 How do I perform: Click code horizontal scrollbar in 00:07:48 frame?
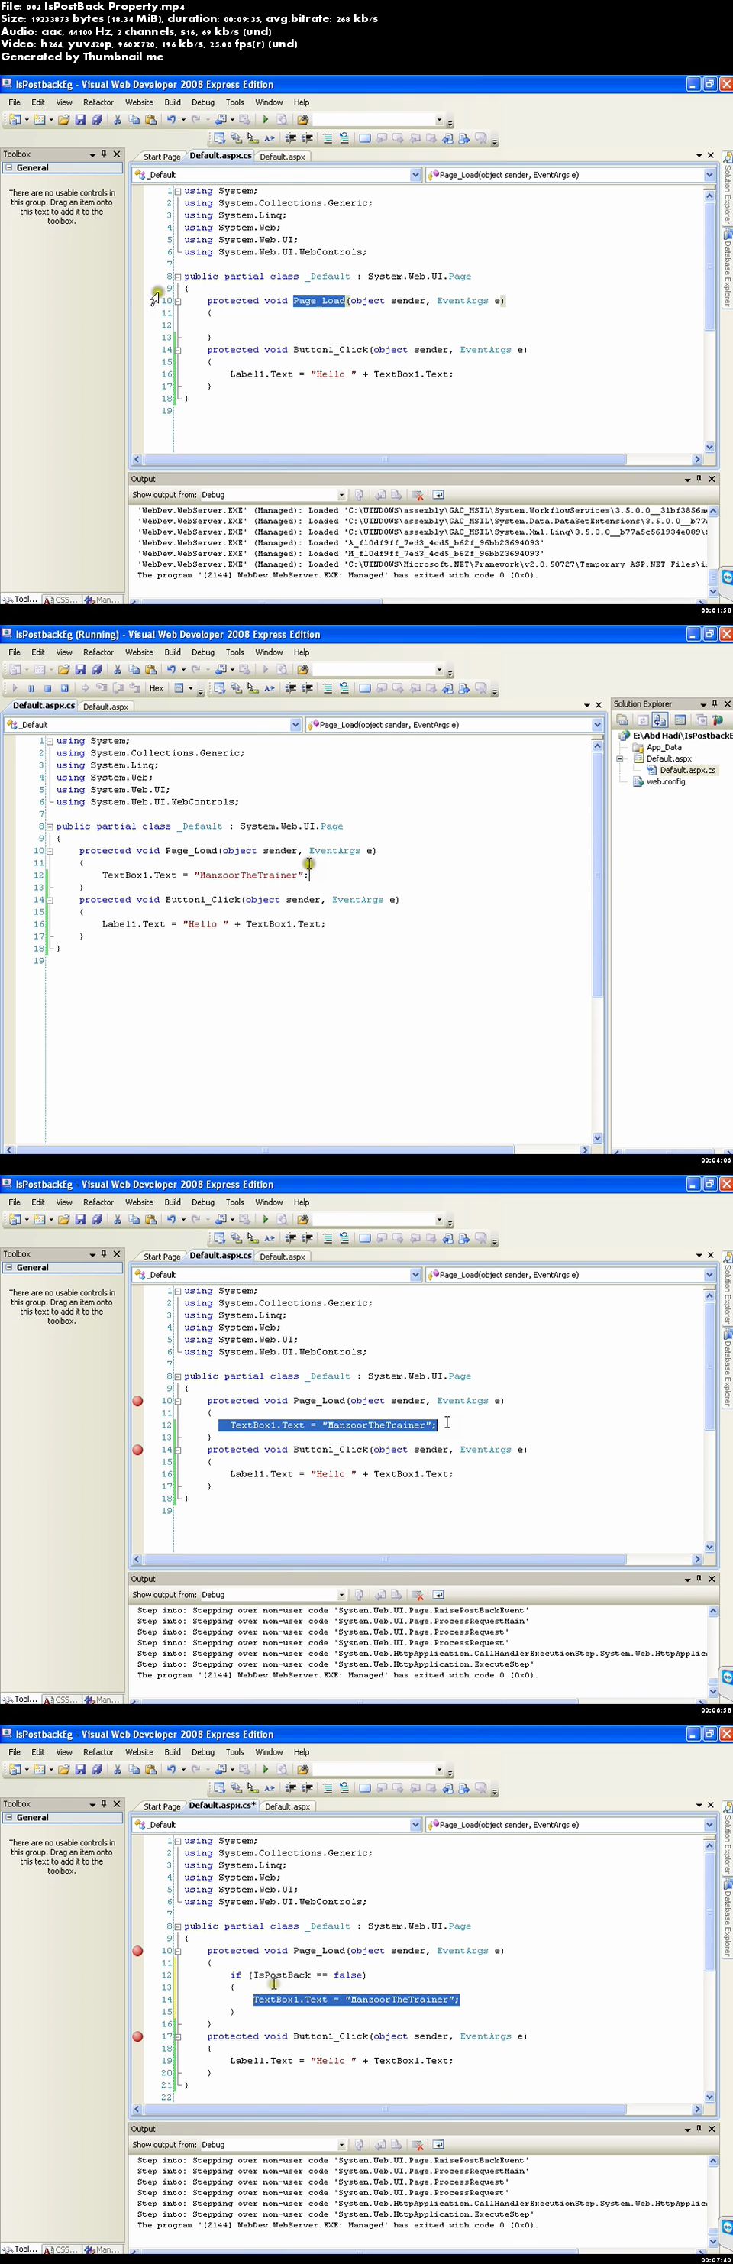click(385, 2109)
